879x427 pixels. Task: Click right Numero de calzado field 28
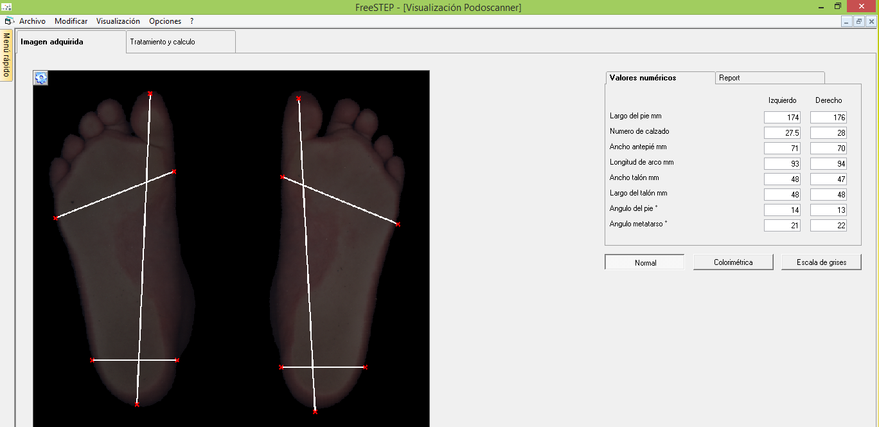tap(828, 133)
